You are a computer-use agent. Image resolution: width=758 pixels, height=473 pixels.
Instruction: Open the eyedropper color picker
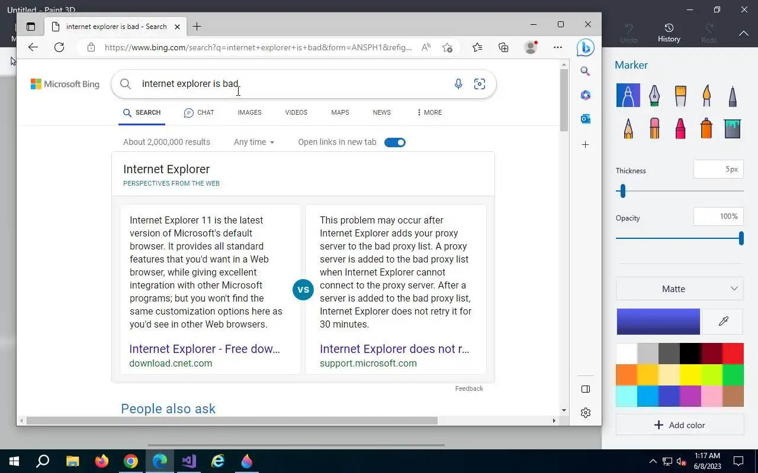pos(723,321)
